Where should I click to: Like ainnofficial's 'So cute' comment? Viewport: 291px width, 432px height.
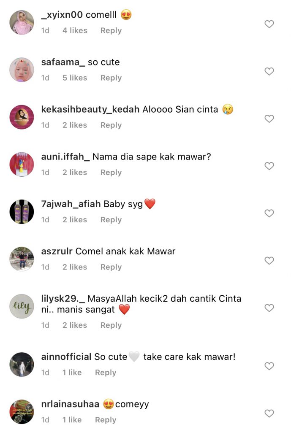coord(269,366)
